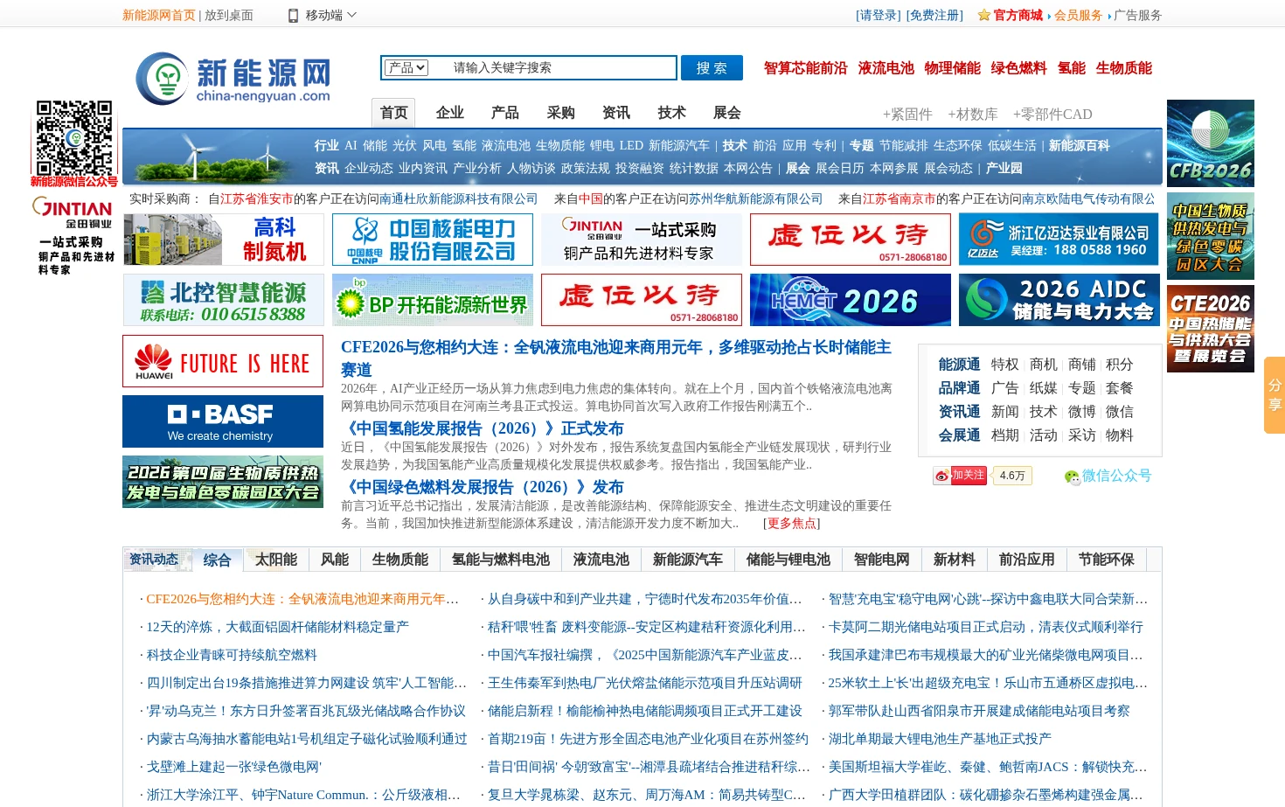The image size is (1285, 807).
Task: Open article 科技企业青睐可持续航空燃料
Action: click(x=232, y=655)
